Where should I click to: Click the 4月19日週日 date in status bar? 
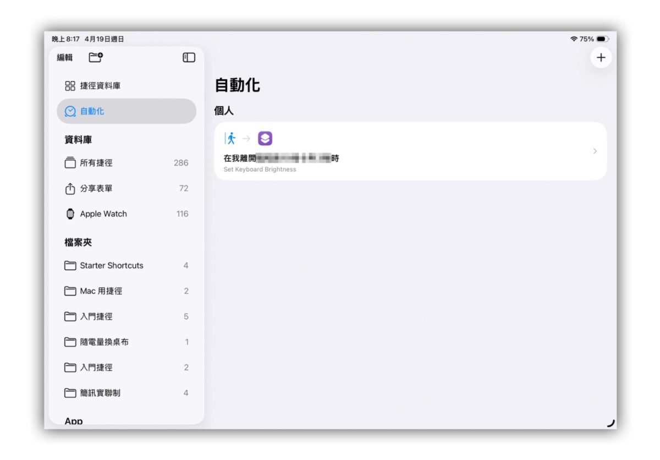coord(105,39)
